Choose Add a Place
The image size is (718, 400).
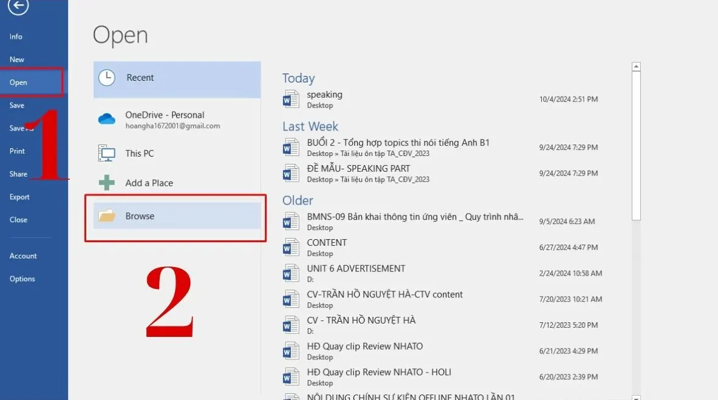click(177, 183)
